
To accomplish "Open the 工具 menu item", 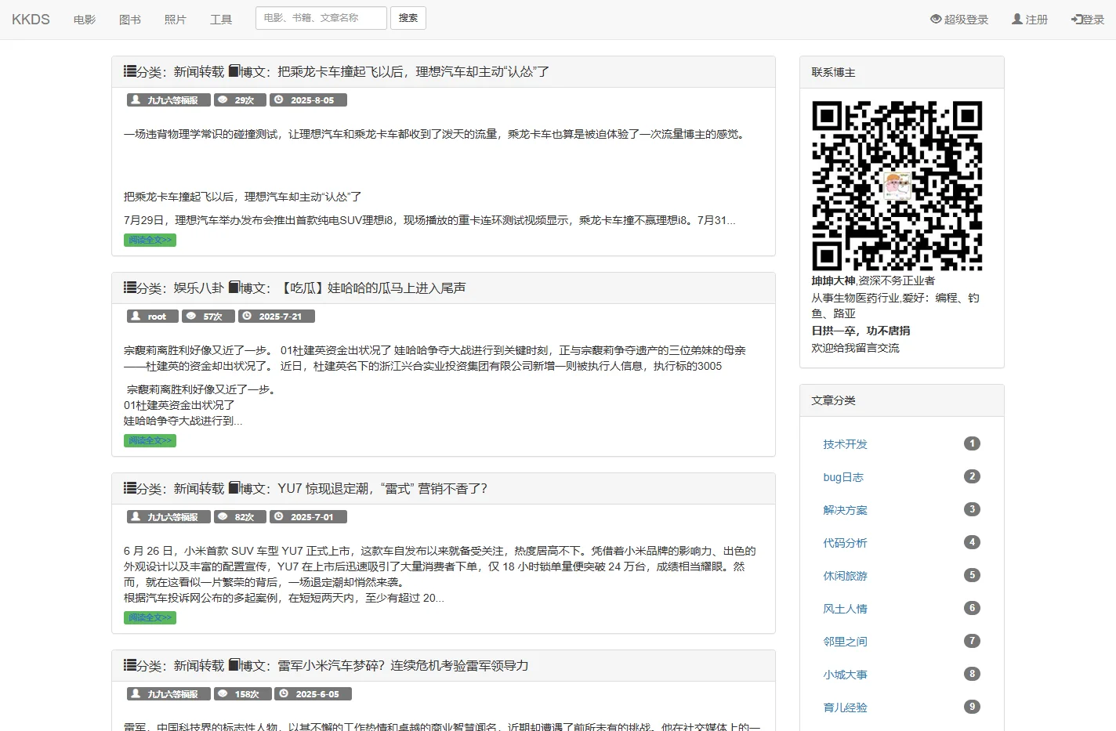I will coord(221,20).
